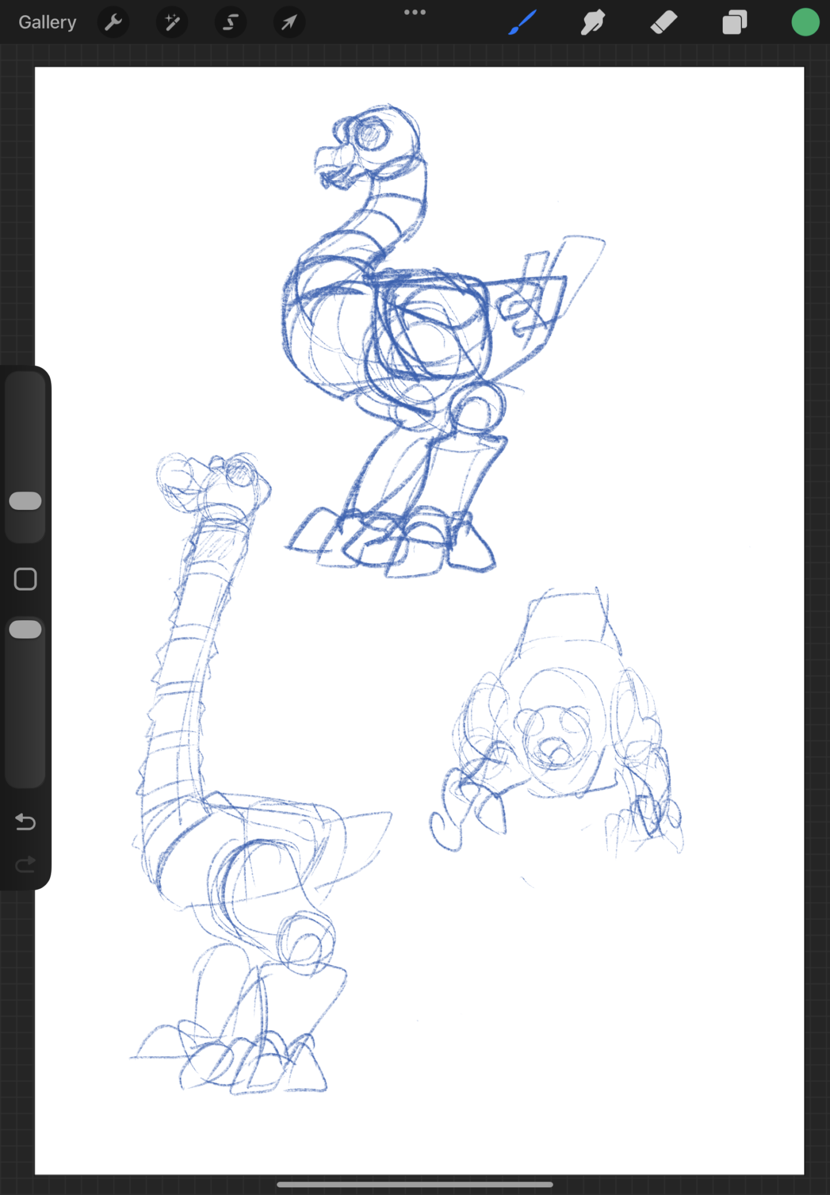
Task: Select the Brush tool
Action: [522, 23]
